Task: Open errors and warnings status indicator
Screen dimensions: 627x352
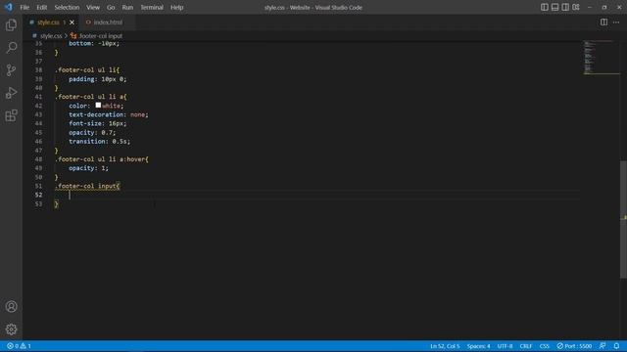Action: pyautogui.click(x=19, y=346)
